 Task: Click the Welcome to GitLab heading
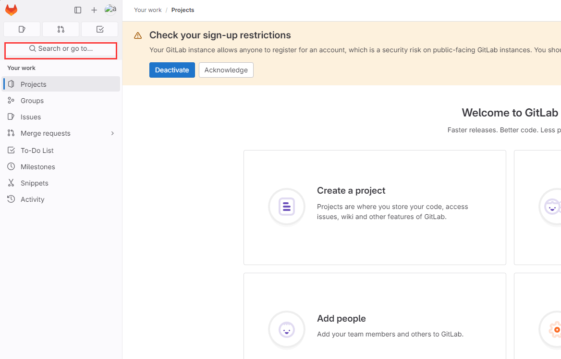point(510,113)
